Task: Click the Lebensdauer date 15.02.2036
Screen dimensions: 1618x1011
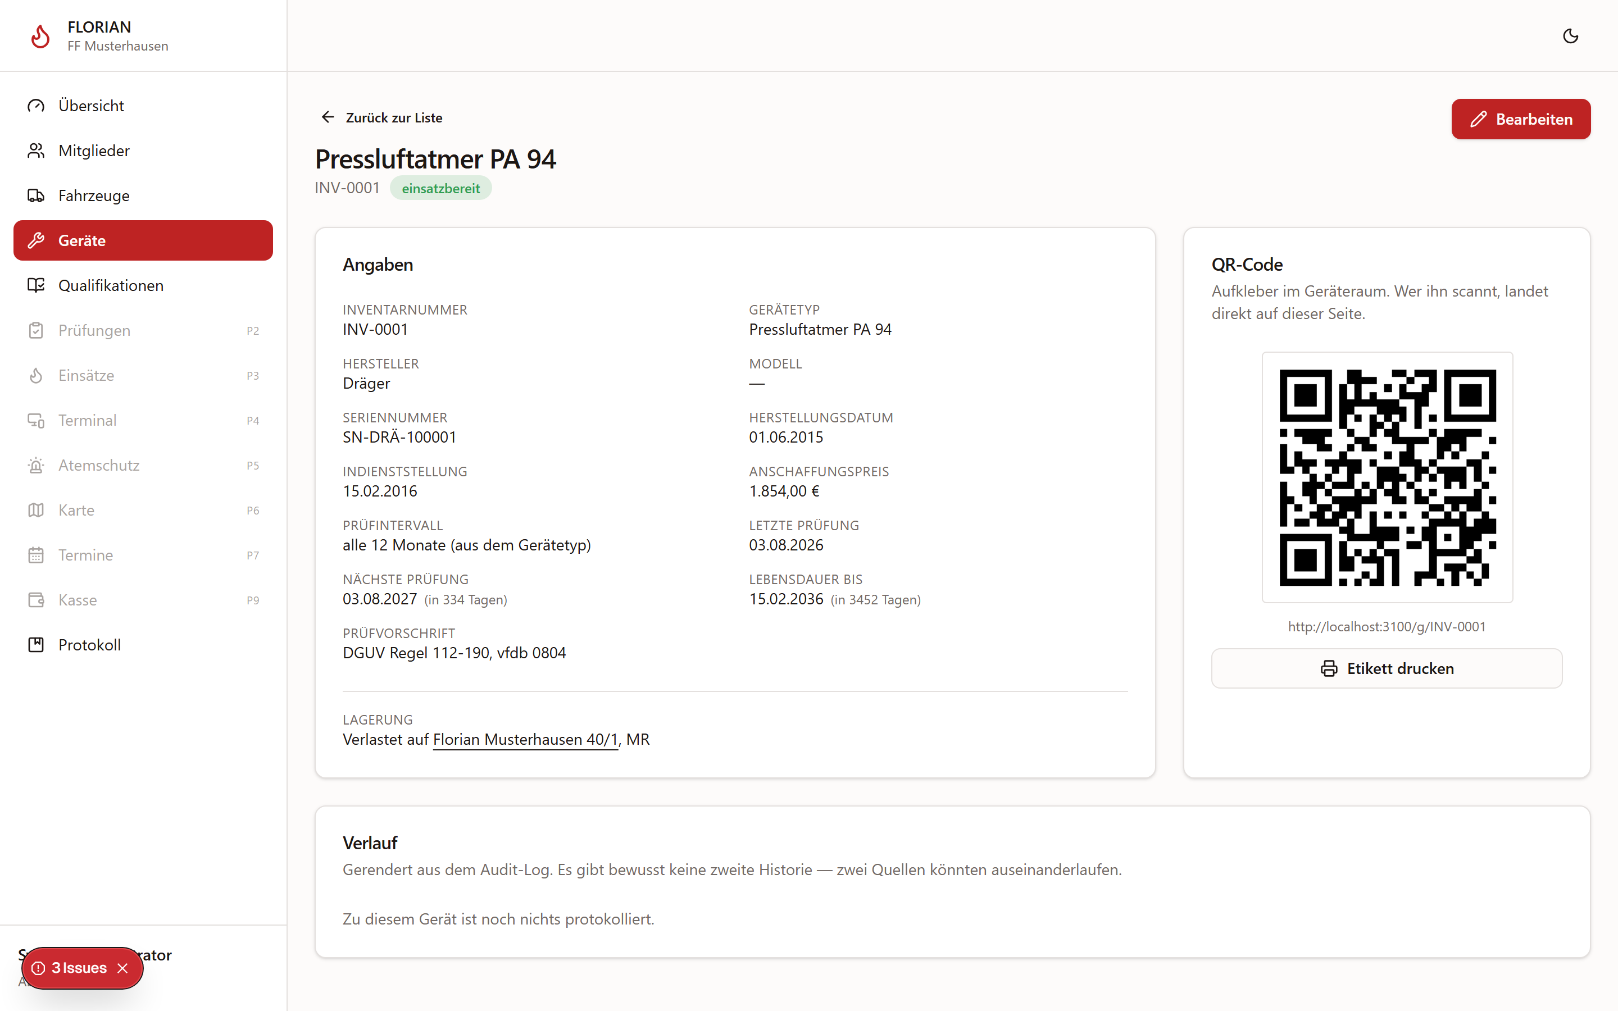Action: pos(787,599)
